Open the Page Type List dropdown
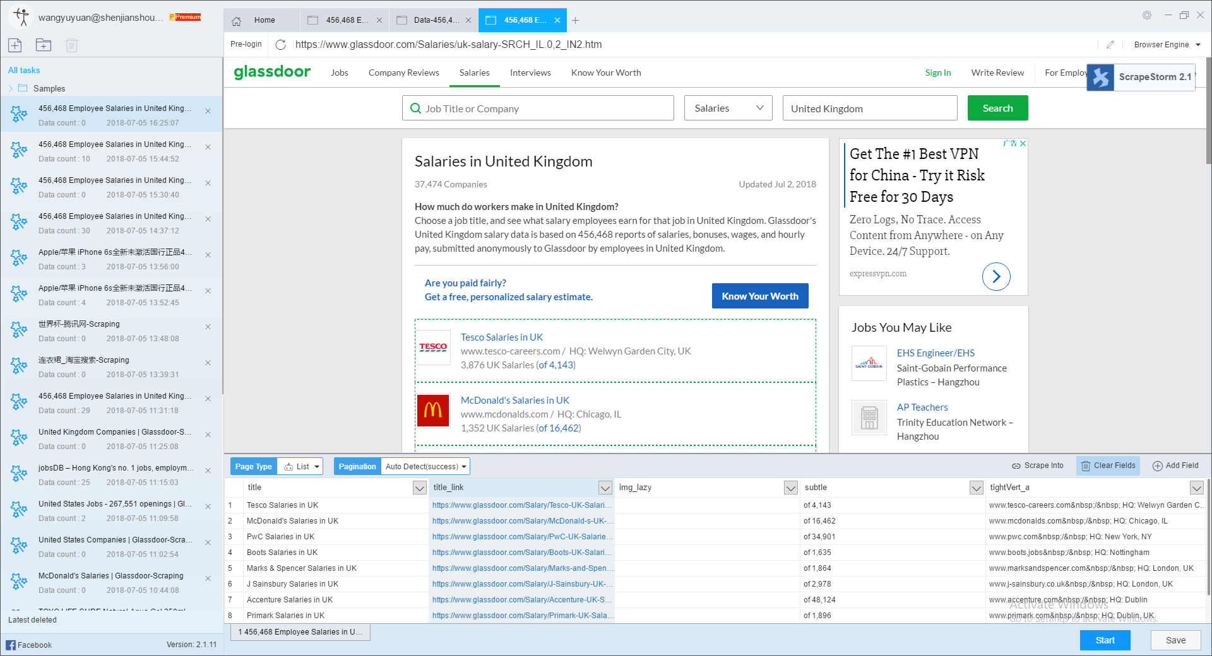This screenshot has height=656, width=1212. click(300, 466)
